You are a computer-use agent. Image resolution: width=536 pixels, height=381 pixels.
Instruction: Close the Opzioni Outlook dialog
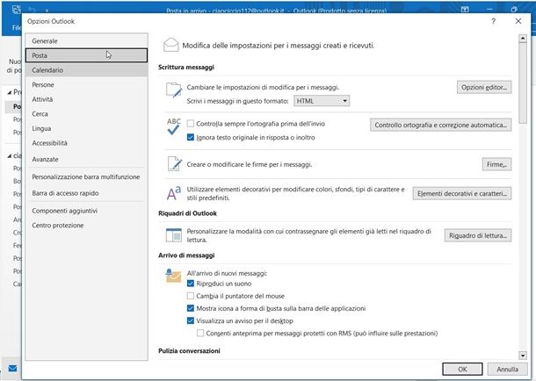[x=518, y=21]
